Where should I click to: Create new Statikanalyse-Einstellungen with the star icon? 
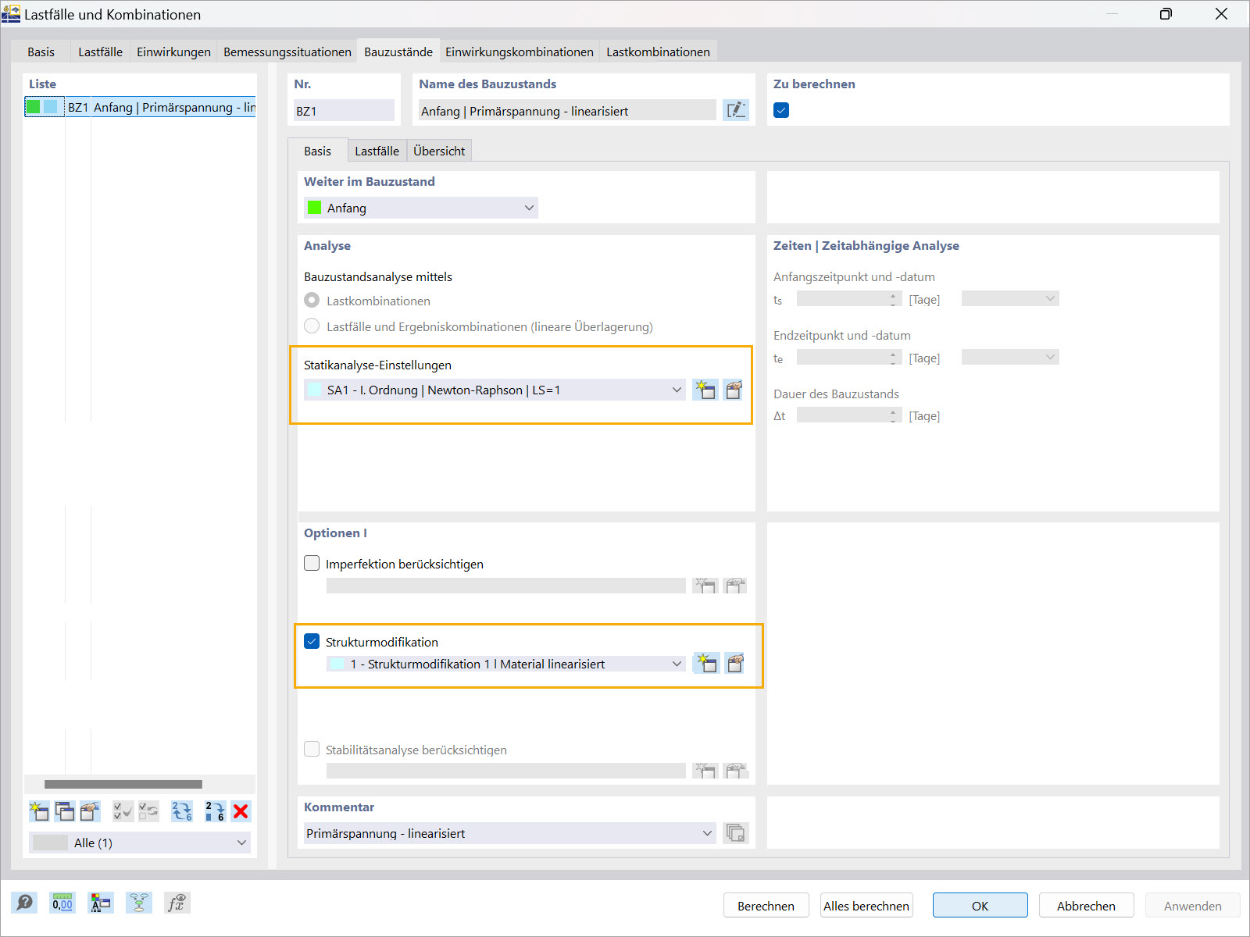[x=705, y=390]
